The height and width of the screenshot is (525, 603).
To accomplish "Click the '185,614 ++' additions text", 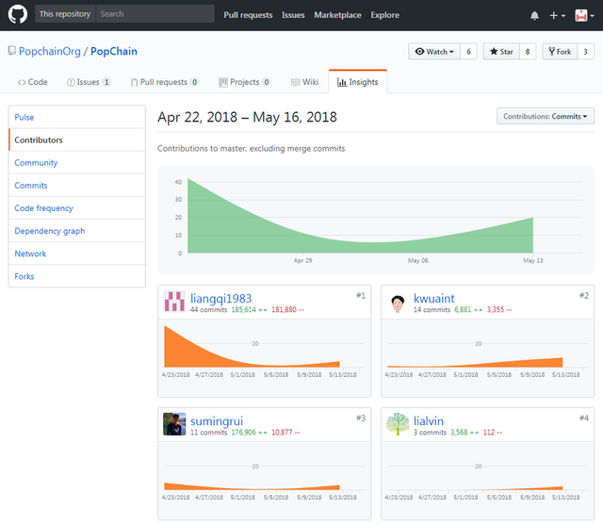I will coord(249,309).
